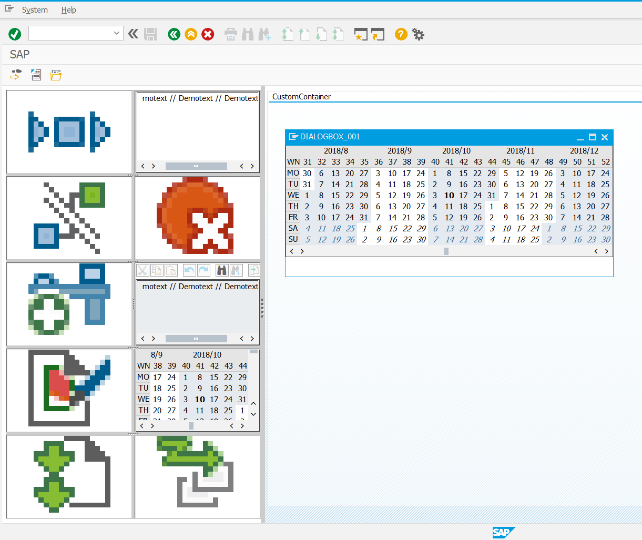This screenshot has height=540, width=642.
Task: Select bold date 10 in DIALOGBOX_001 calendar
Action: coord(449,195)
